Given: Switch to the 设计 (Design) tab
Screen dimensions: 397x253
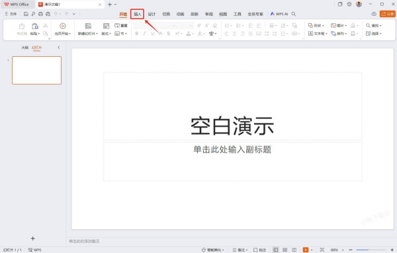Looking at the screenshot, I should click(152, 14).
